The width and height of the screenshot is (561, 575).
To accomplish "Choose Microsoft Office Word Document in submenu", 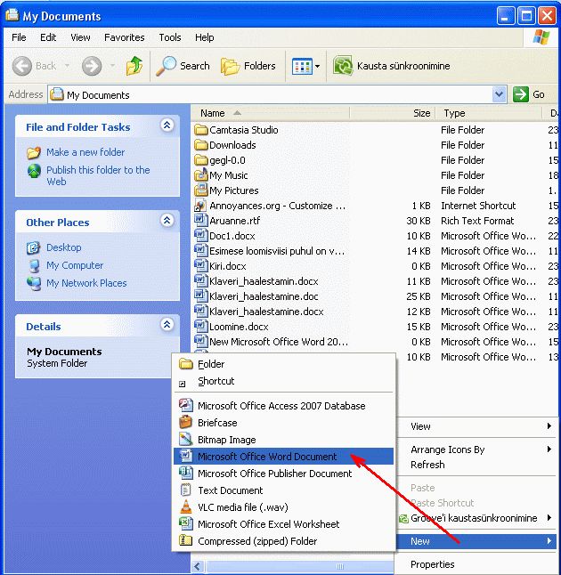I will (x=283, y=457).
